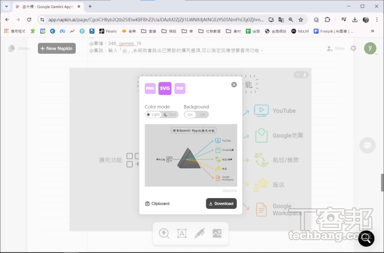
Task: Generate visual with spark search tool
Action: click(164, 233)
